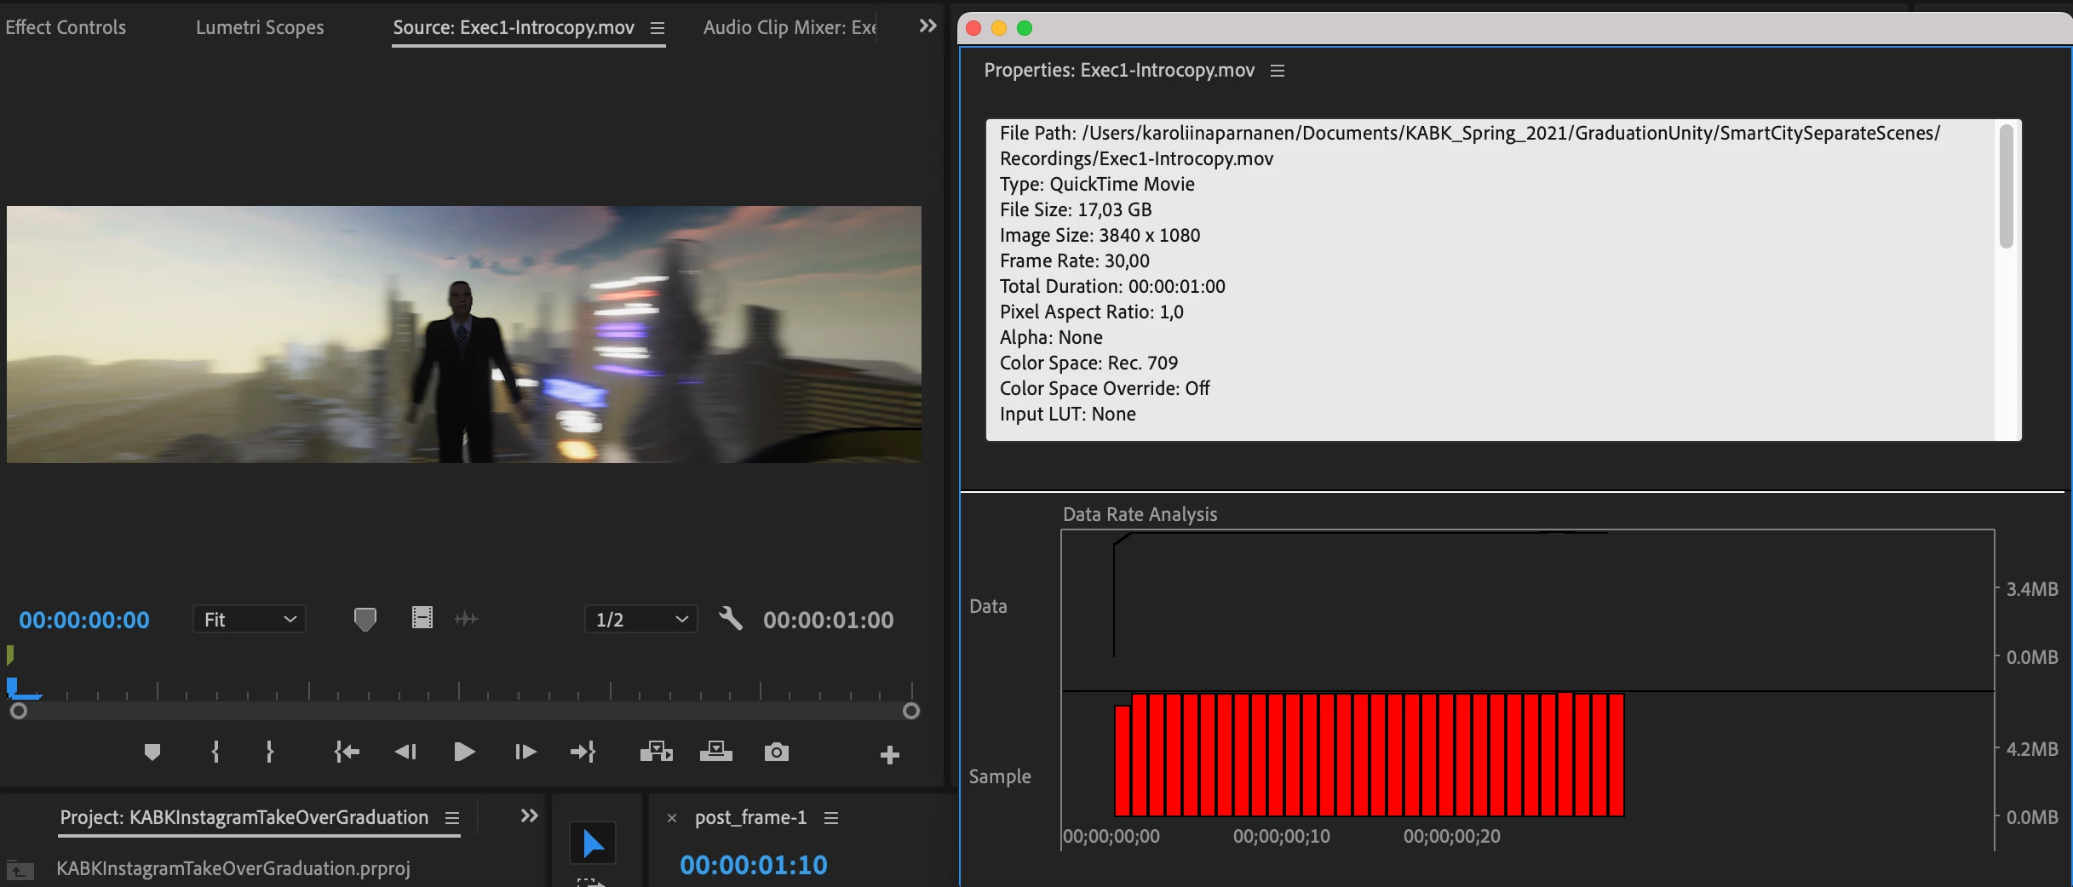
Task: Click the sequence timecode 00:00:01:10
Action: pyautogui.click(x=754, y=865)
